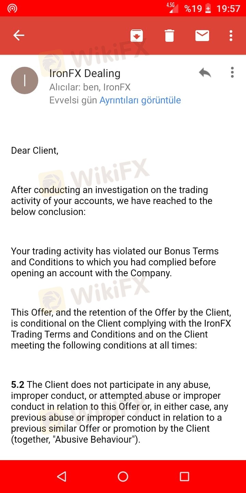Click the Ayrıntıları görüntüle link
This screenshot has height=493, width=246.
point(140,100)
